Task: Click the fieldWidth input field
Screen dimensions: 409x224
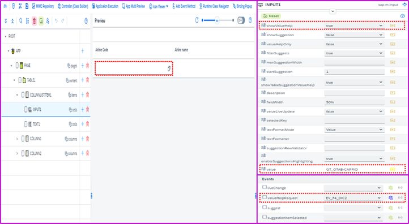Action: (354, 102)
